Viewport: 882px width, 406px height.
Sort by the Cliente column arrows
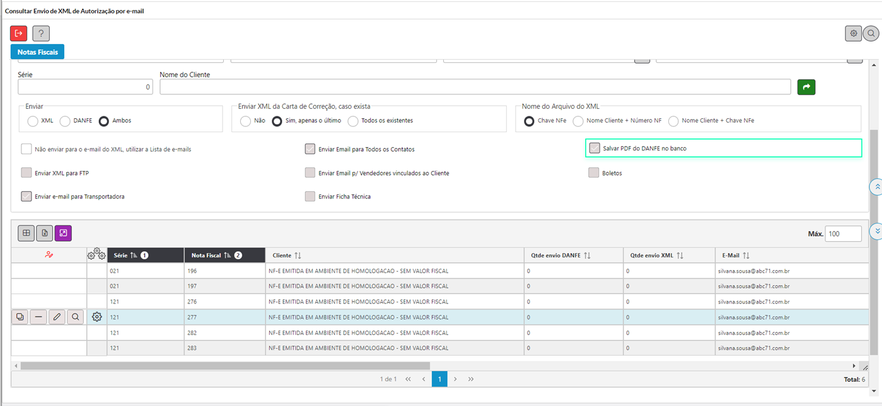point(298,256)
